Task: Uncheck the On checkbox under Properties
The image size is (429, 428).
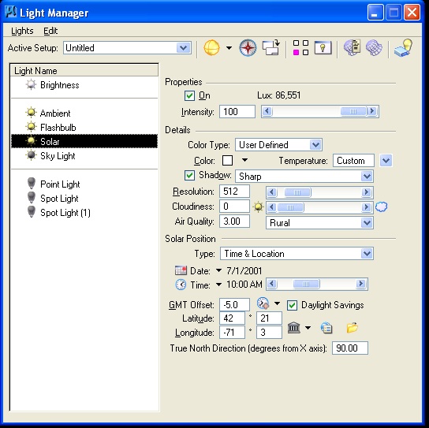Action: point(189,95)
